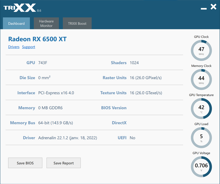The width and height of the screenshot is (220, 184).
Task: Click the GPU Clock gauge
Action: point(201,50)
